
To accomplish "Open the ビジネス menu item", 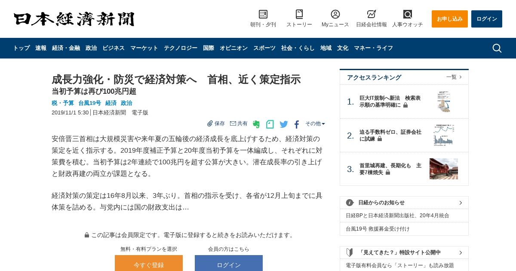I will point(114,48).
